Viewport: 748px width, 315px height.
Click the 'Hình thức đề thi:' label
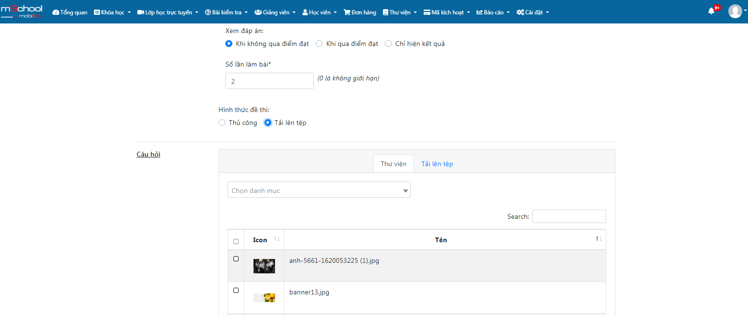(x=244, y=110)
